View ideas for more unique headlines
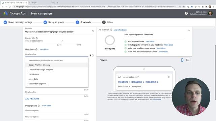 click(x=161, y=48)
